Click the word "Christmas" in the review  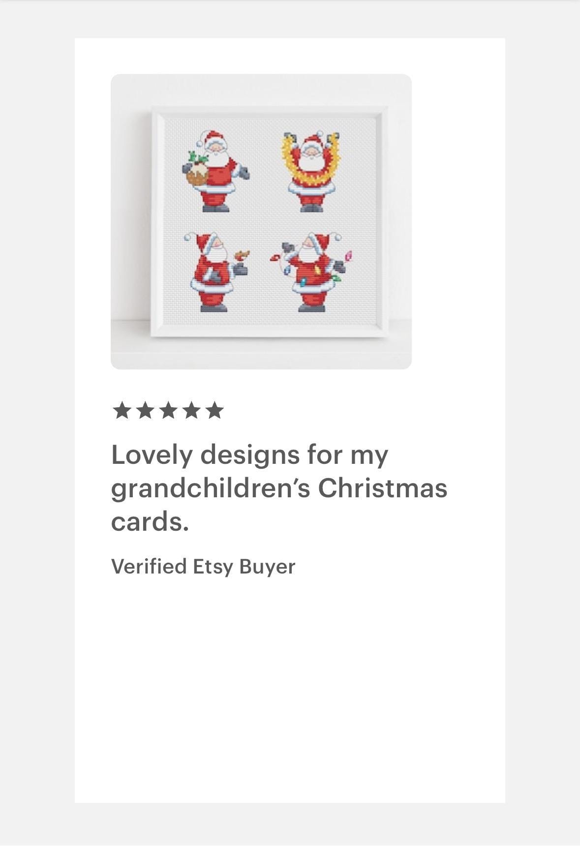(x=383, y=488)
